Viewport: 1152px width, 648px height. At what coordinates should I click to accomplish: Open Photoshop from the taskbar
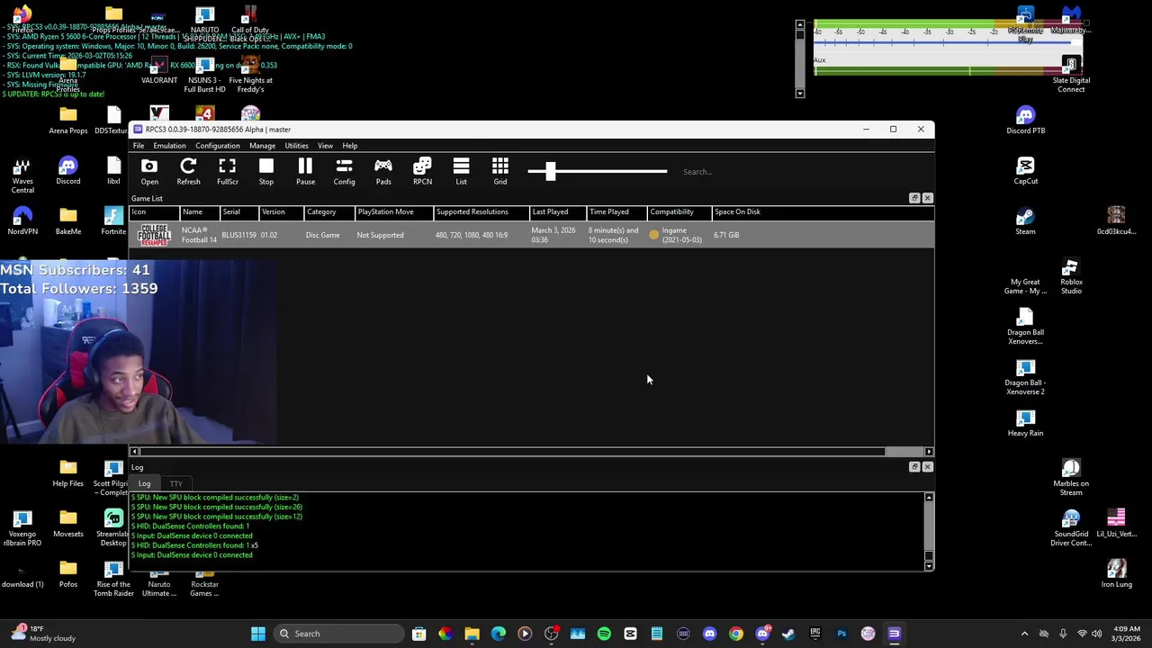841,634
